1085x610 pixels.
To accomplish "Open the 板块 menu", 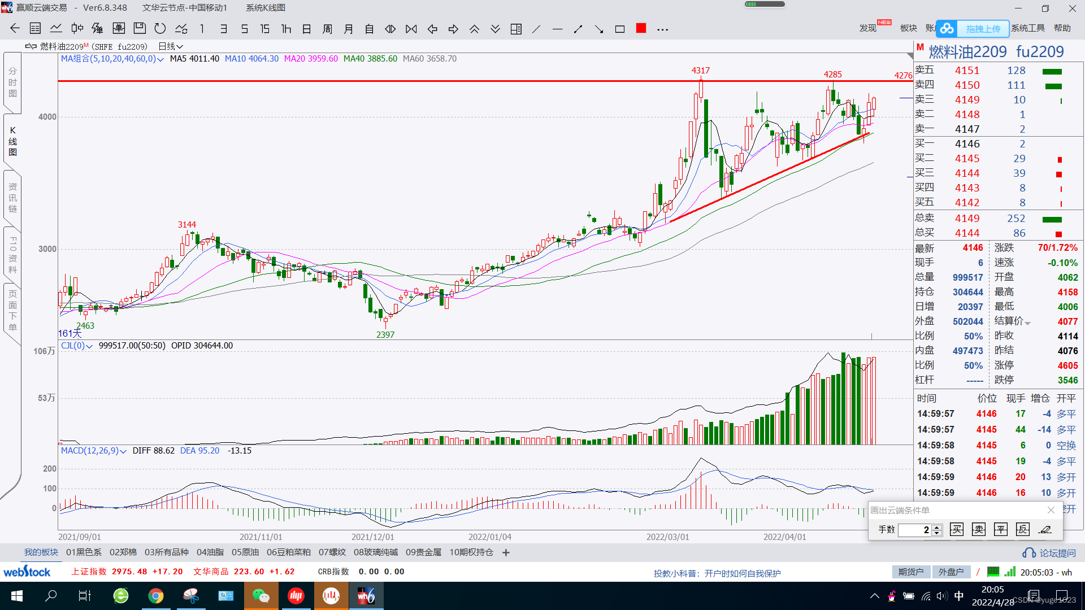I will click(908, 28).
